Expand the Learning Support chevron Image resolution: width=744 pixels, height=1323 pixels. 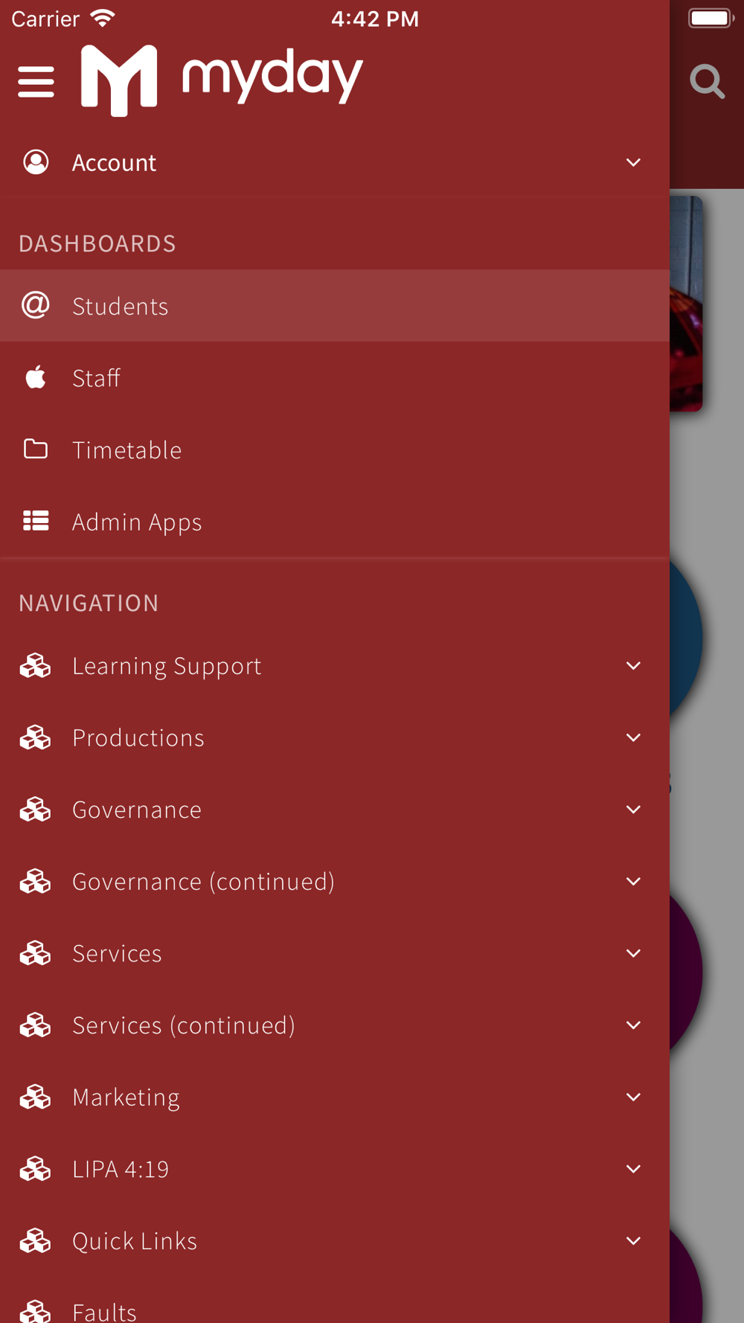click(x=633, y=665)
